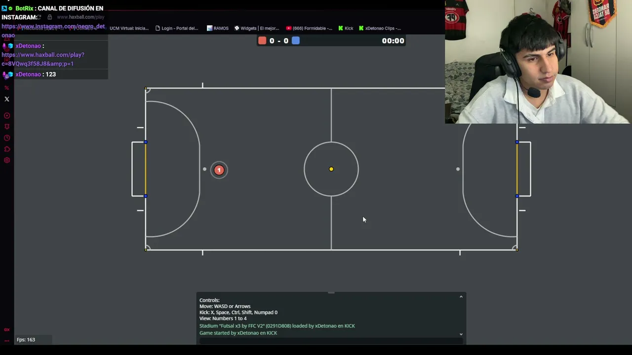
Task: Open the Login - Portal bookmark
Action: tap(177, 28)
